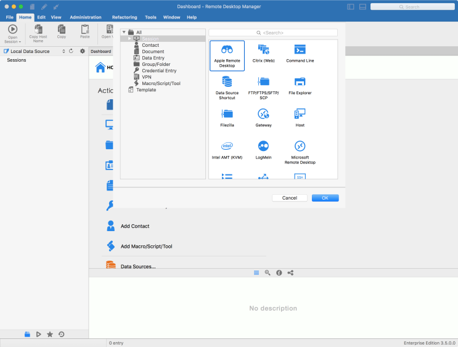Image resolution: width=458 pixels, height=347 pixels.
Task: Show opened sessions play icon in sidebar
Action: pyautogui.click(x=38, y=334)
